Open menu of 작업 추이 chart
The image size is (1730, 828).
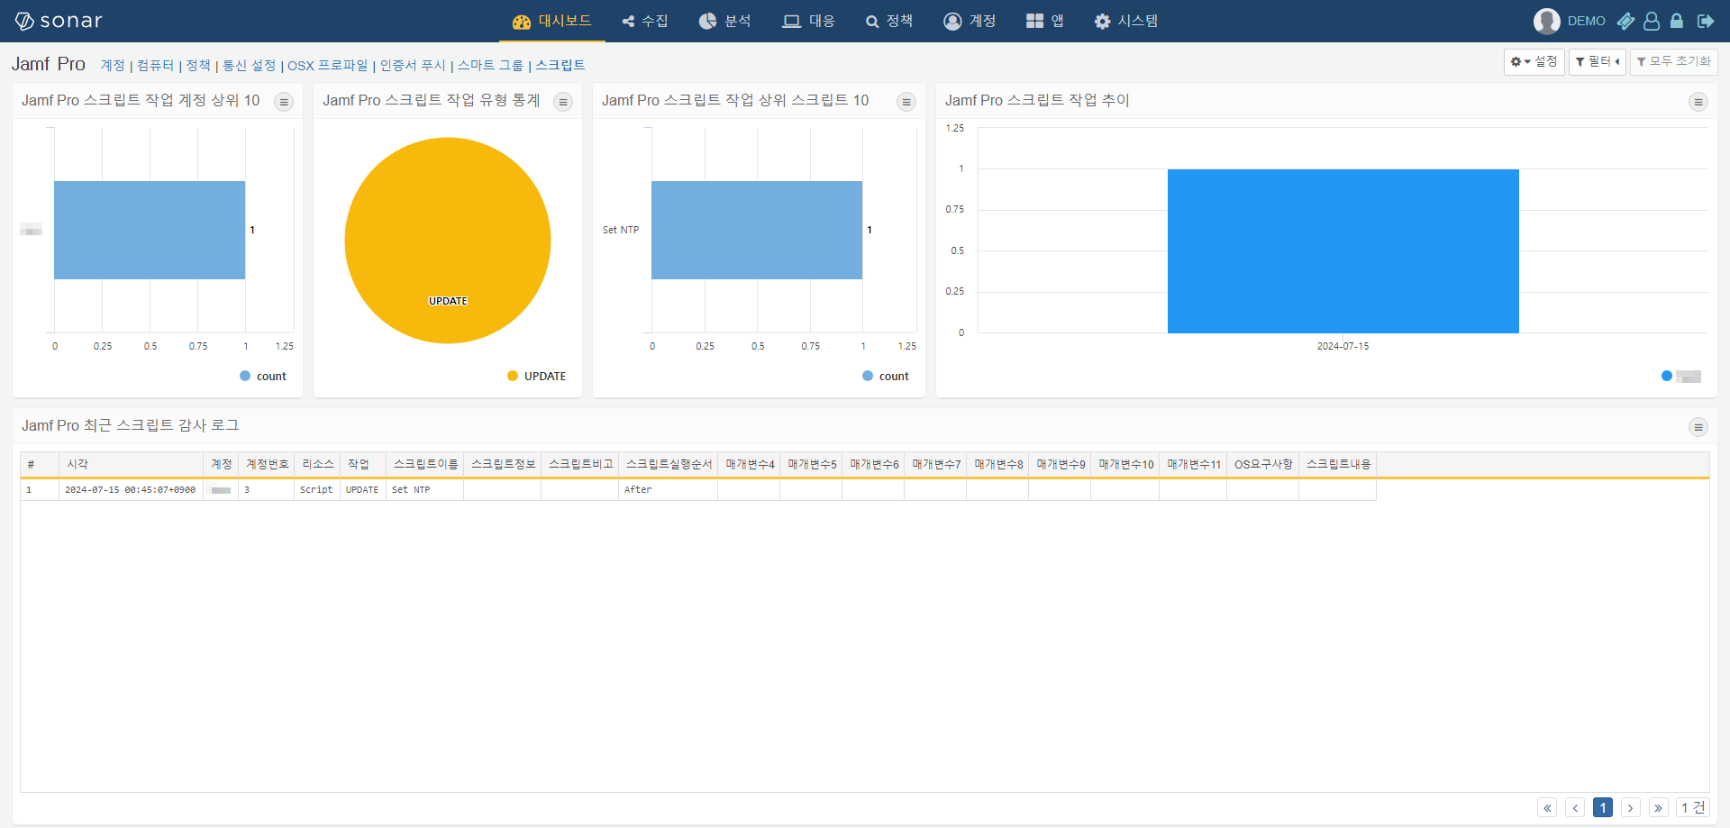point(1698,102)
